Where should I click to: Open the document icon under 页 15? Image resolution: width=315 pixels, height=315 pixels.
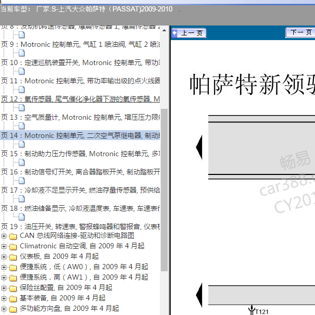pyautogui.click(x=21, y=162)
